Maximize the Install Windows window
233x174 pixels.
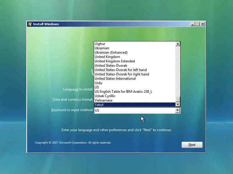click(x=197, y=24)
